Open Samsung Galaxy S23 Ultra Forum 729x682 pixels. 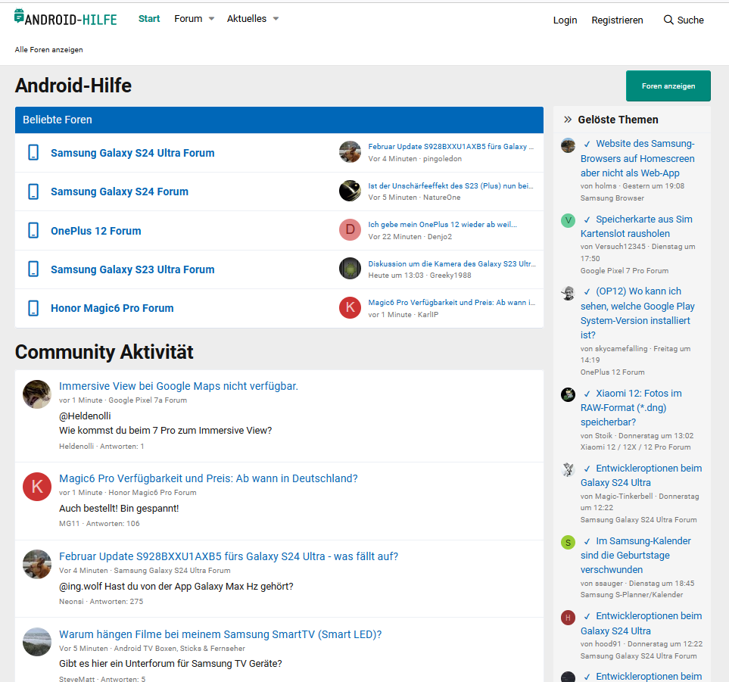point(132,269)
